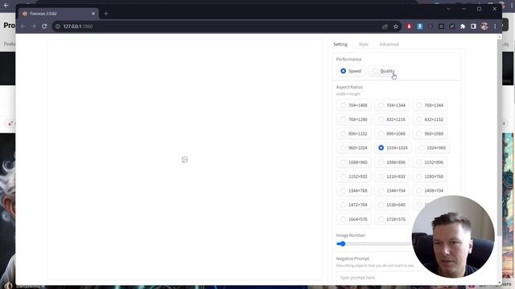The height and width of the screenshot is (289, 515).
Task: View site information icon in address bar
Action: pos(58,26)
